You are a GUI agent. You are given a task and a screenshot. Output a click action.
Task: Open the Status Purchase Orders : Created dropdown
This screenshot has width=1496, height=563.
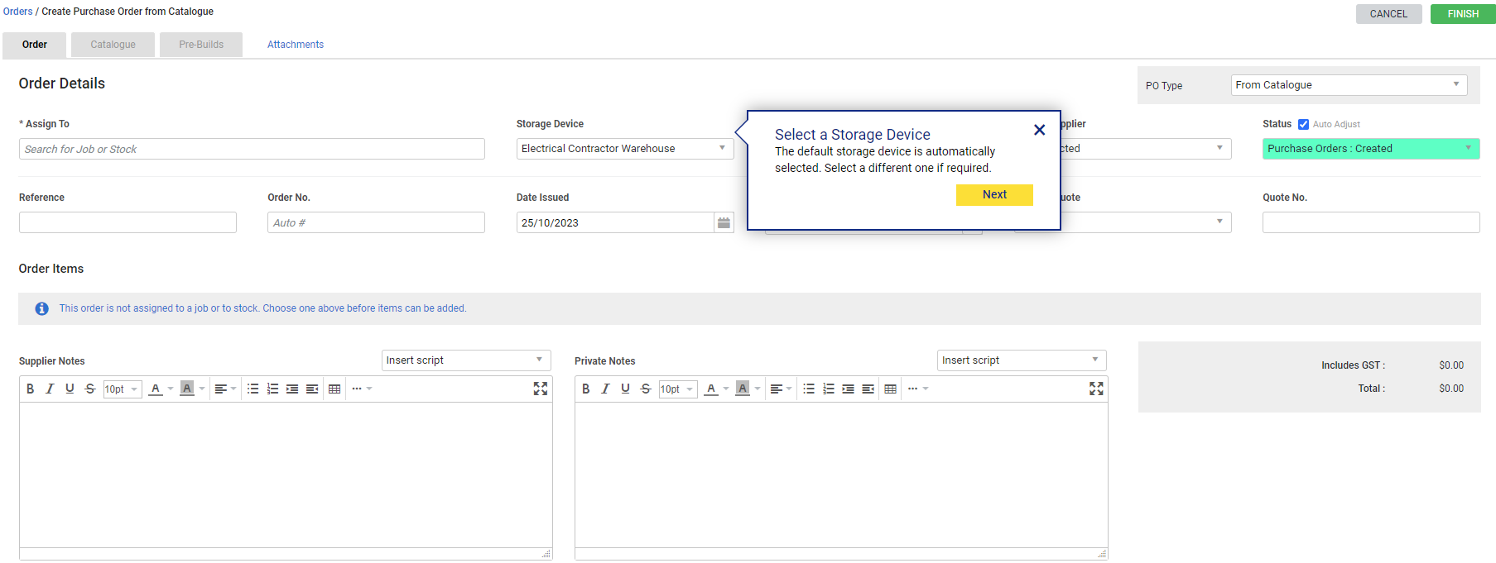click(1371, 149)
